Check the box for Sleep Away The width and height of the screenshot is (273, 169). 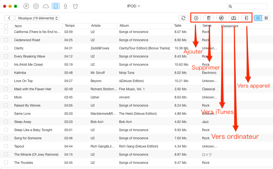(6, 122)
